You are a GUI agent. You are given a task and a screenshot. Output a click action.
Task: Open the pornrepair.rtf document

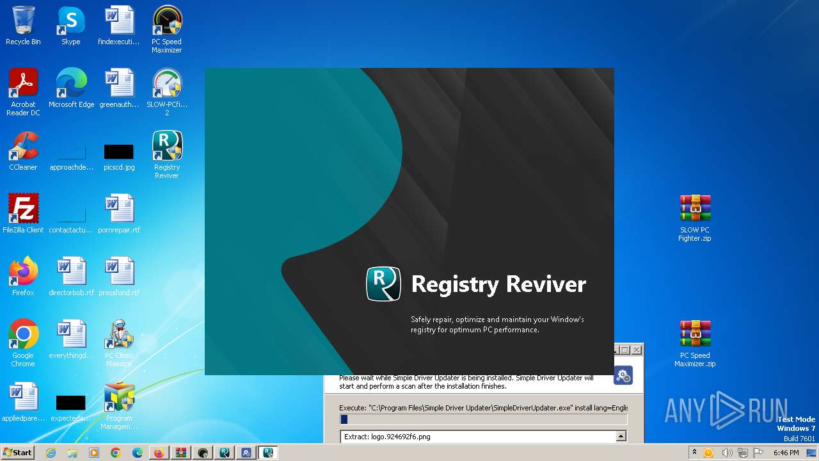click(x=119, y=214)
